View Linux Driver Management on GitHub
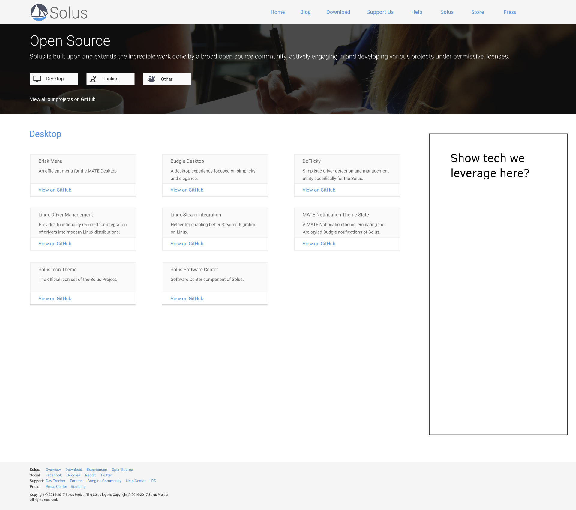 tap(55, 244)
